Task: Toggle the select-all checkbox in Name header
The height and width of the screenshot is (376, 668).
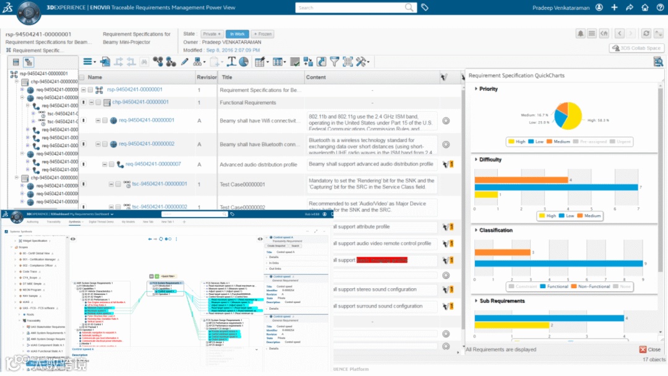Action: (x=82, y=77)
